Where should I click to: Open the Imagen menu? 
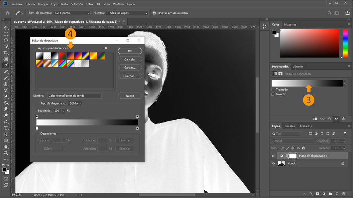43,4
